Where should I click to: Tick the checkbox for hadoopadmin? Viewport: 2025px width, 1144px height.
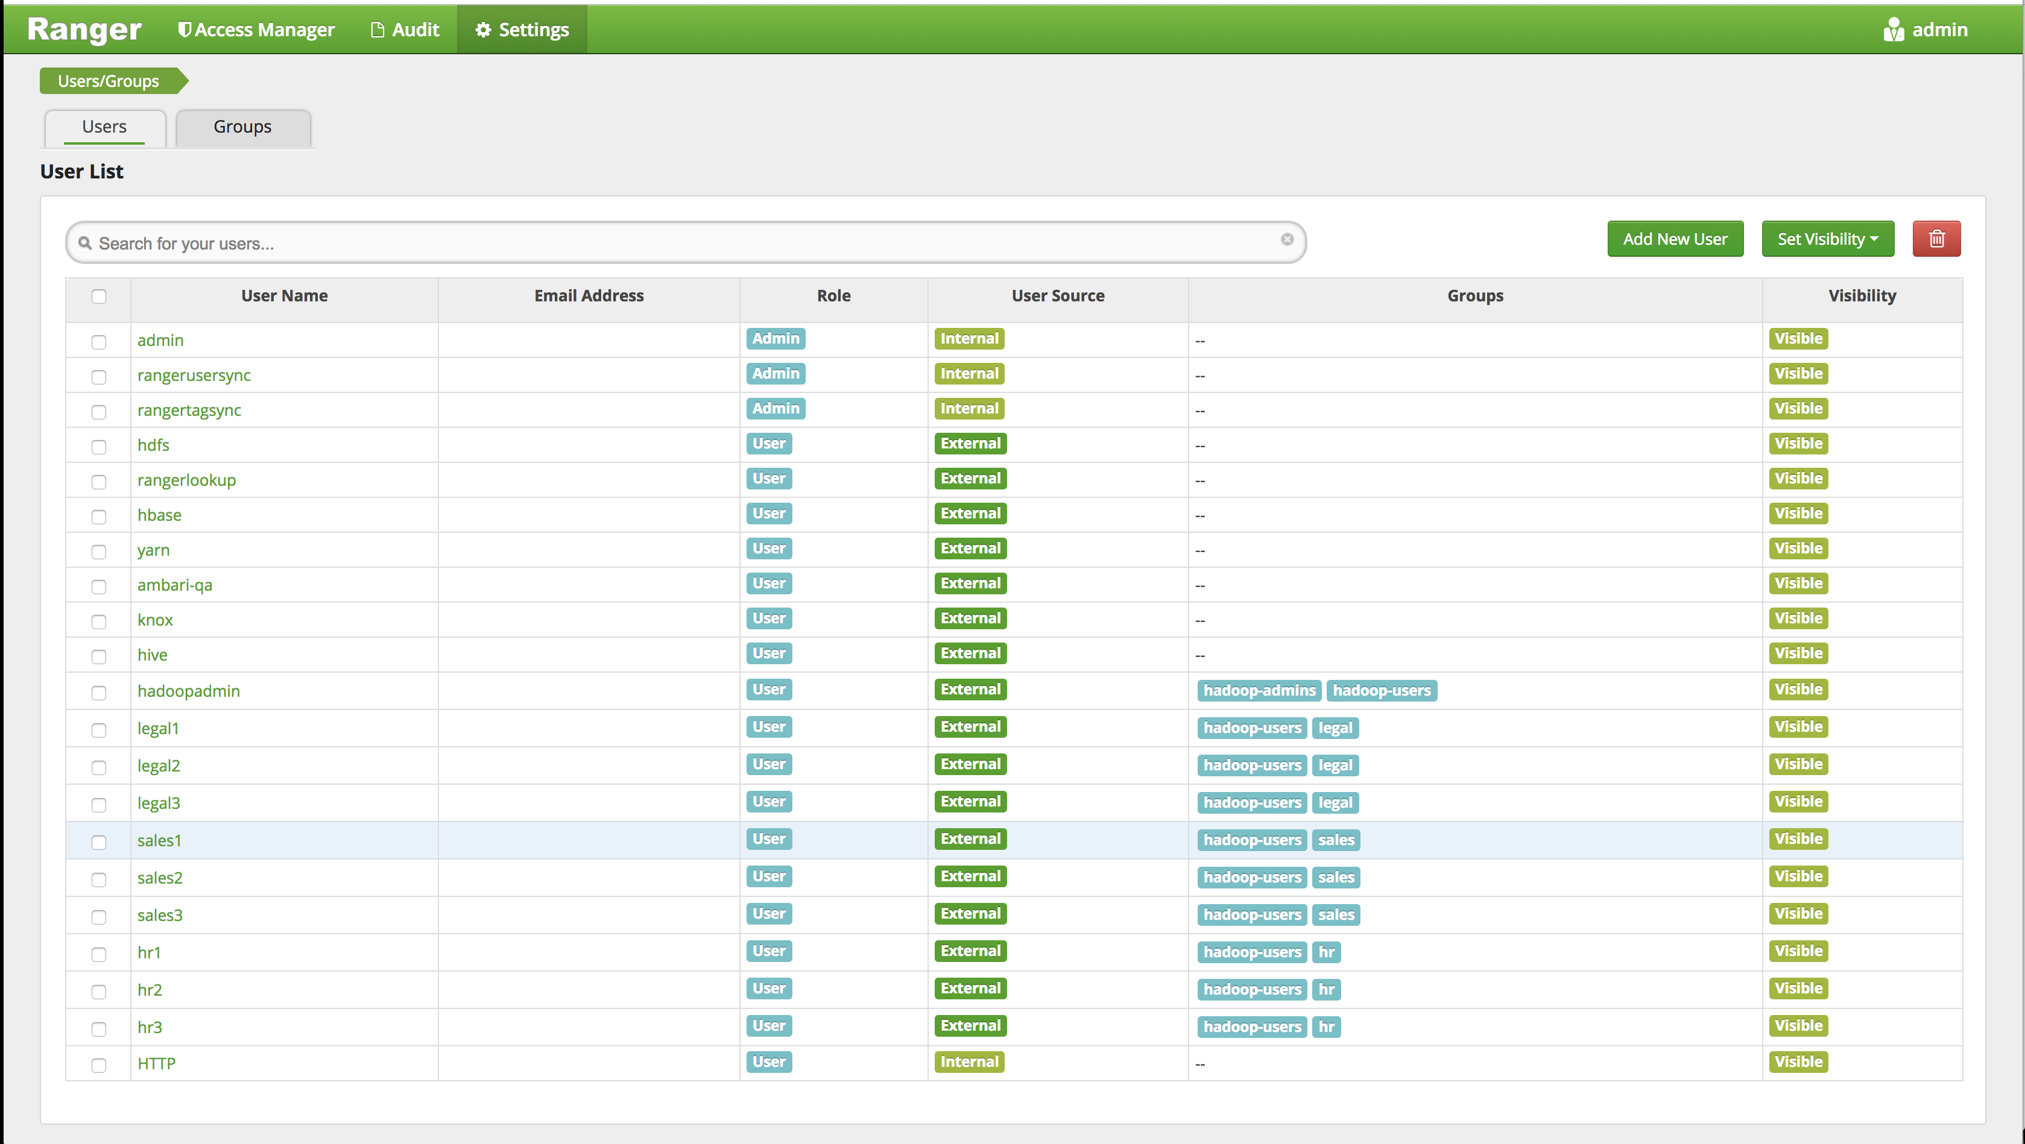[x=98, y=692]
